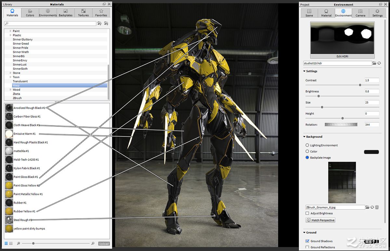
Task: Click the HDRI environment preview thumbnail
Action: point(342,38)
